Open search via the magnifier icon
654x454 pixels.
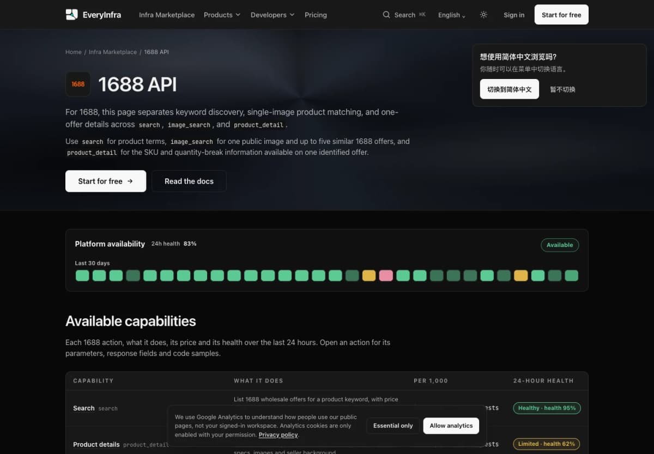pos(386,15)
